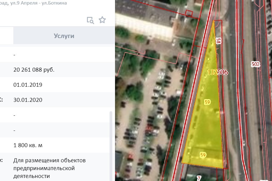Add parcel to favorites with star icon

coord(102,20)
